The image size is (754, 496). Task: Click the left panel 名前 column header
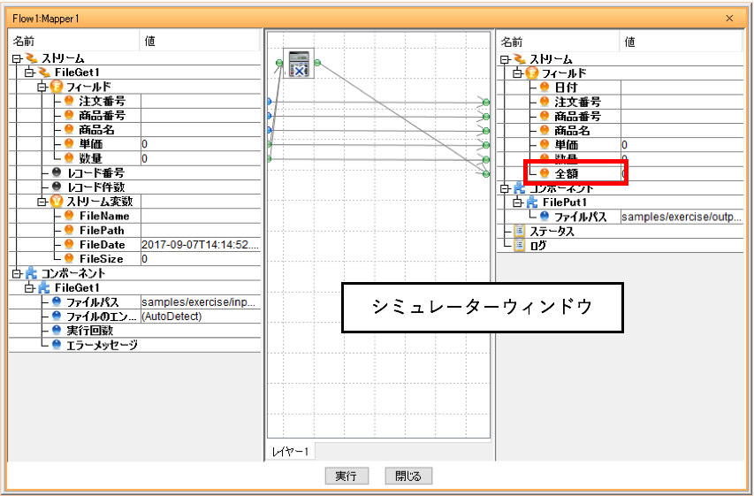click(x=74, y=41)
